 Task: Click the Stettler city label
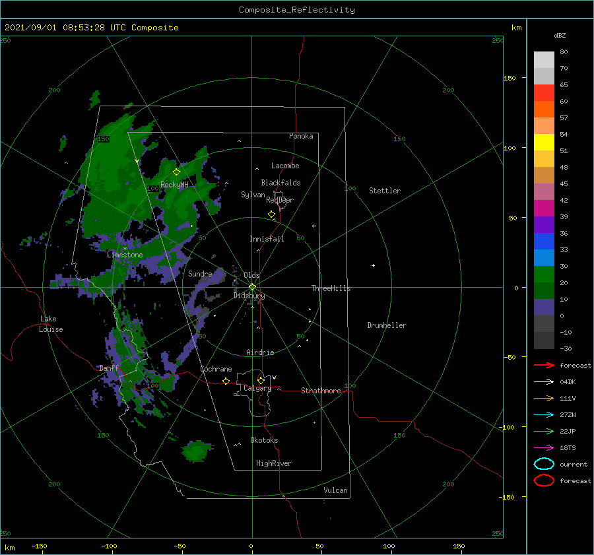coord(385,191)
